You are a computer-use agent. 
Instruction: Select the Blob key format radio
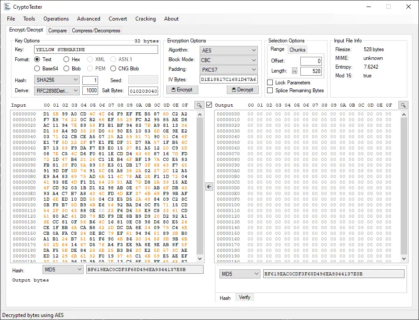point(66,69)
